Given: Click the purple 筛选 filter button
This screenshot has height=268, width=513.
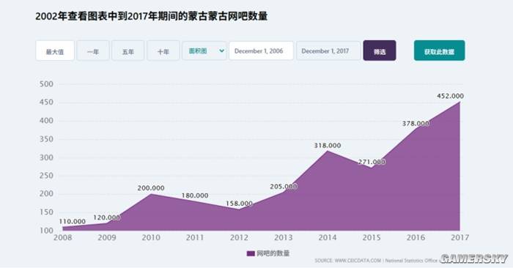Looking at the screenshot, I should click(x=380, y=51).
